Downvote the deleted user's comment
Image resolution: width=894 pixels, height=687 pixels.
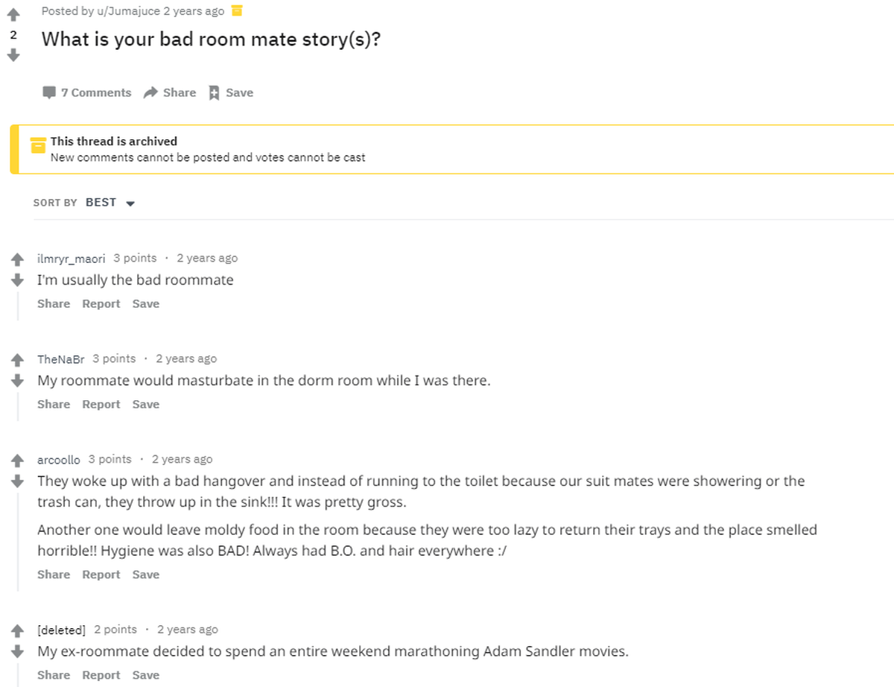pyautogui.click(x=18, y=652)
